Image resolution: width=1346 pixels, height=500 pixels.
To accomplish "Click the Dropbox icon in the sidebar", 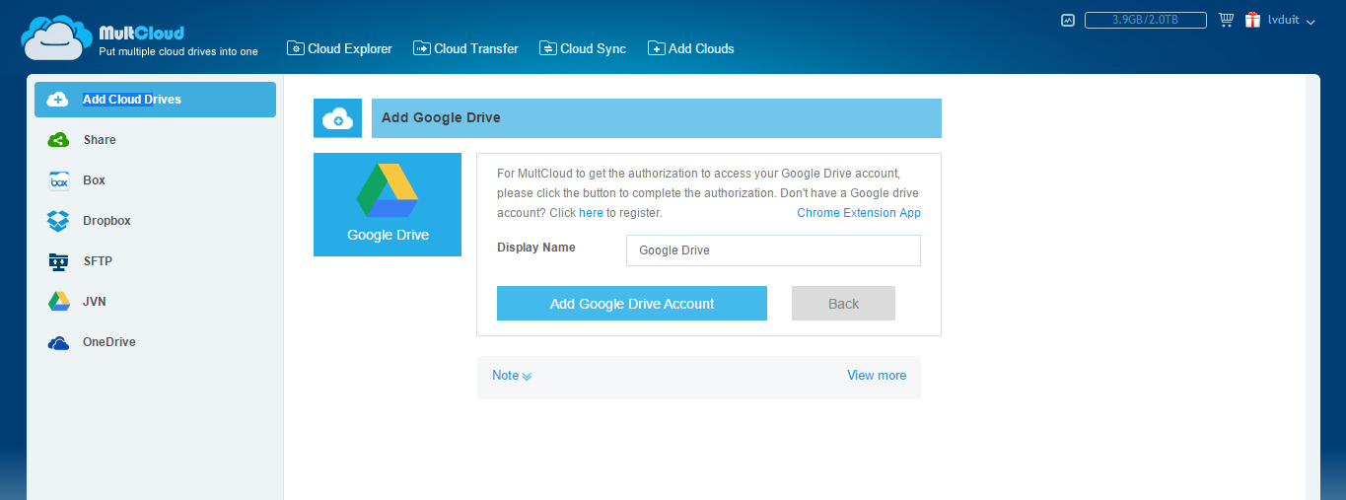I will point(58,221).
